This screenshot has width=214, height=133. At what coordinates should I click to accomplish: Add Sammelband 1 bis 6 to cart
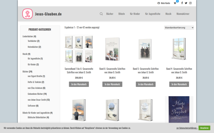[x=79, y=84]
